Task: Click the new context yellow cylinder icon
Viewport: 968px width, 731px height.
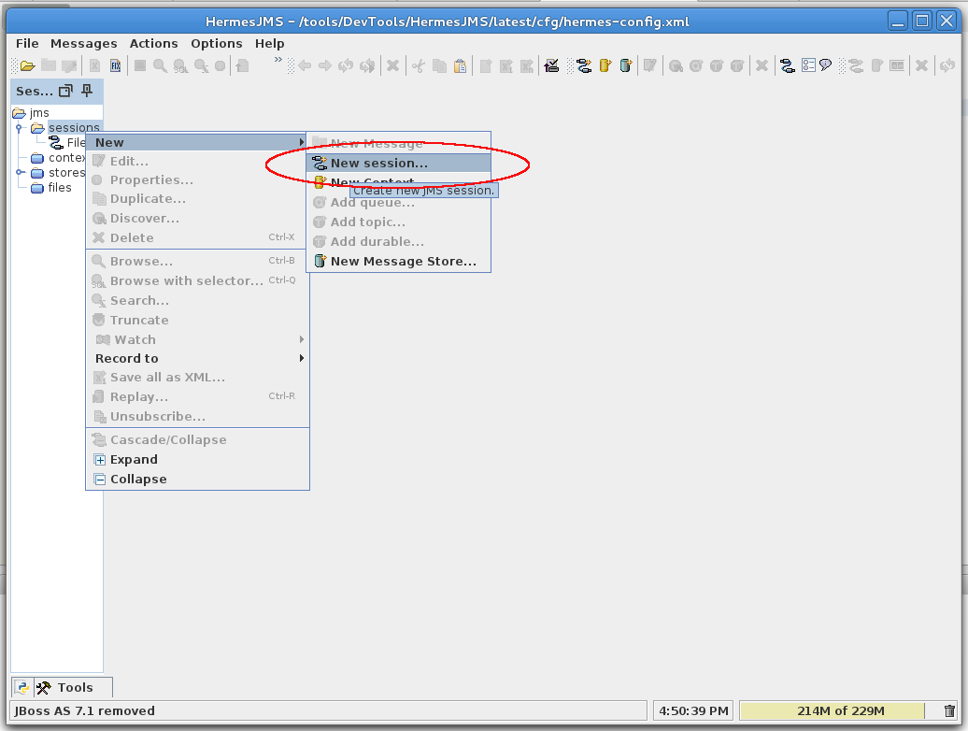Action: point(605,65)
